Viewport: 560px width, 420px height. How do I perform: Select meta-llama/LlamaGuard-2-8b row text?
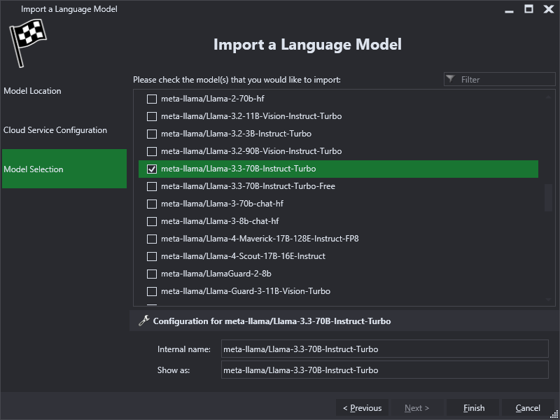point(216,274)
